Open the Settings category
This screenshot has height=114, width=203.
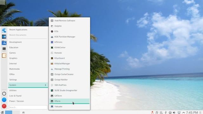tap(28, 79)
